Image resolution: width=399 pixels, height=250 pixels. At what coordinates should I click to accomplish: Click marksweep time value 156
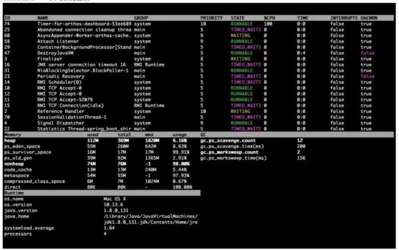coord(301,158)
